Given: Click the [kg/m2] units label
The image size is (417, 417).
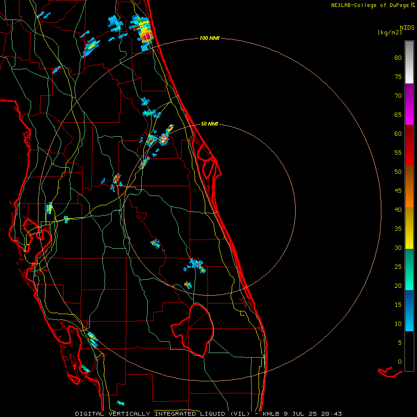Looking at the screenshot, I should pyautogui.click(x=390, y=32).
